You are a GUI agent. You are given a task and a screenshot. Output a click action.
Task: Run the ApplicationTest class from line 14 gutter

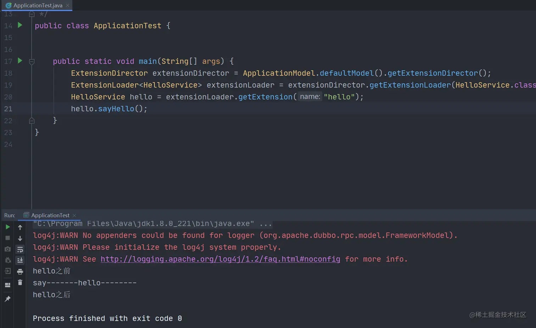pos(20,25)
